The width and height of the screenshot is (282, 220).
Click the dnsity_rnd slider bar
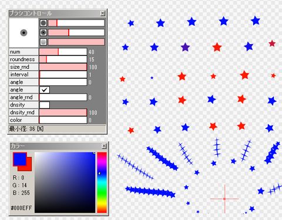click(x=63, y=112)
